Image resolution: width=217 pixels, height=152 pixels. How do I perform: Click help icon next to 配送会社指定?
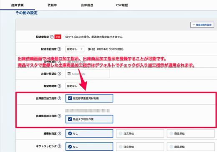(59, 49)
